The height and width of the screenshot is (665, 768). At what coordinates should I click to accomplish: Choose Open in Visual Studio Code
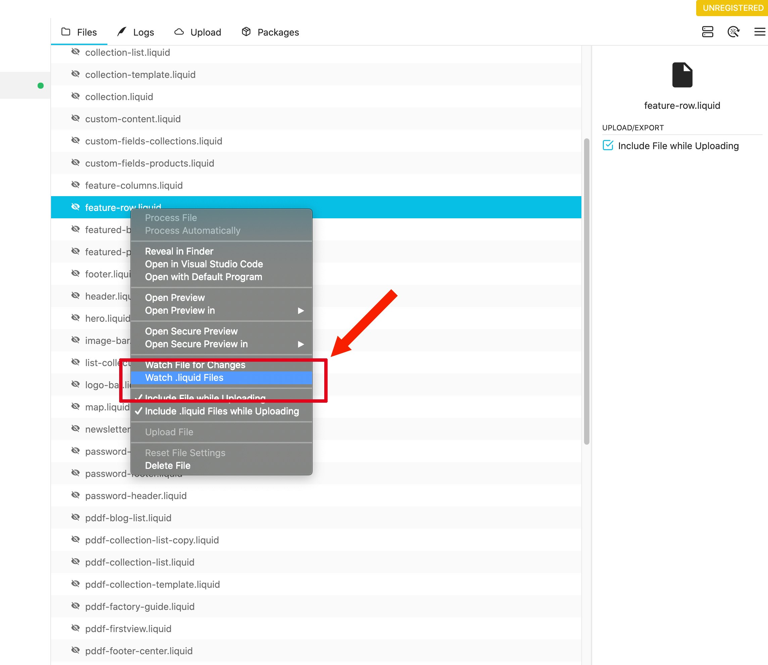click(204, 264)
